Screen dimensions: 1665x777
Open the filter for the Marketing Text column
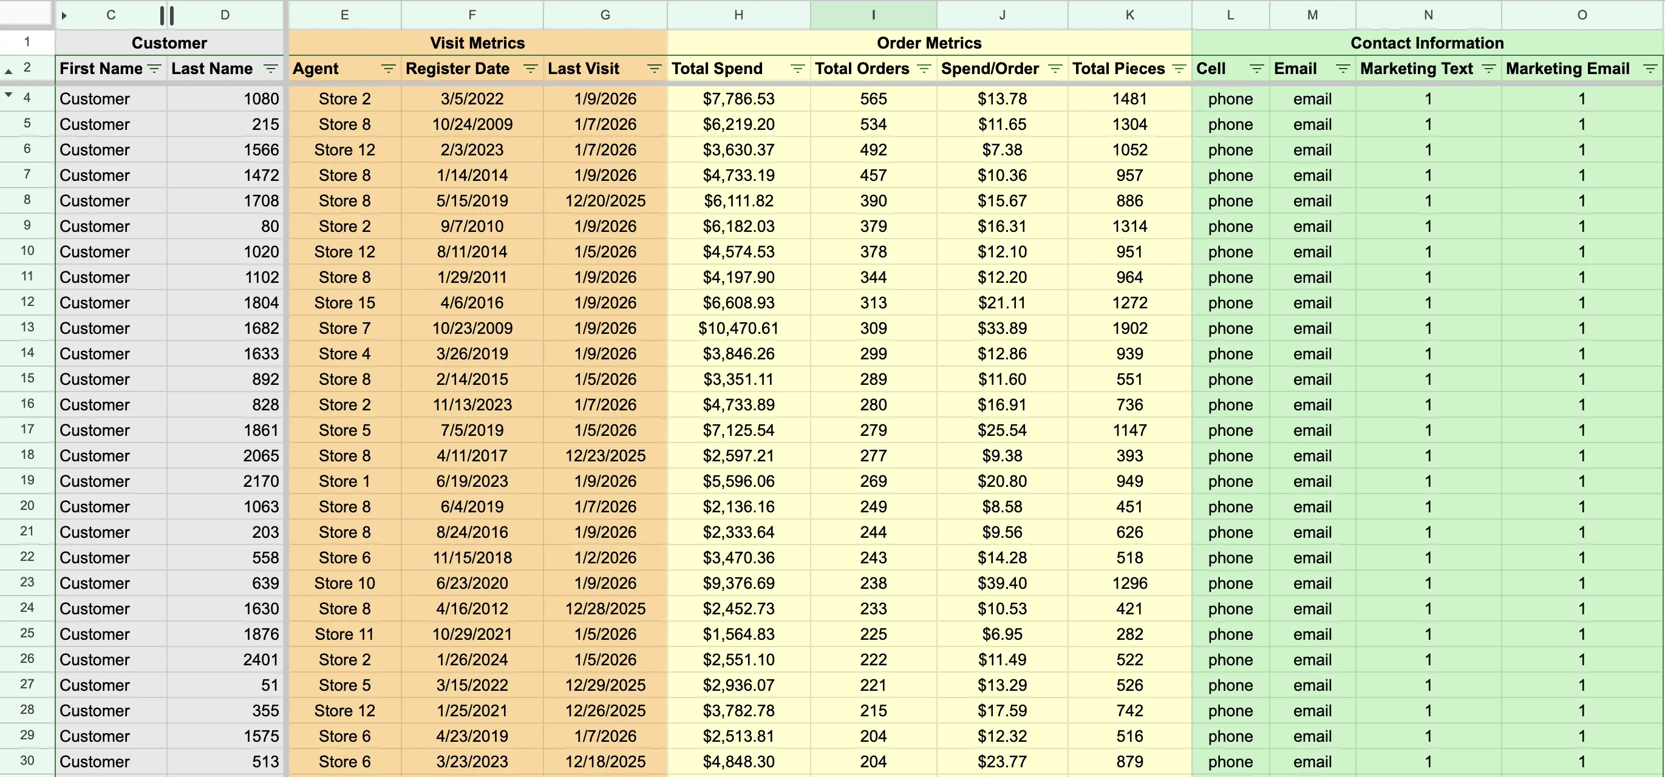[x=1489, y=69]
